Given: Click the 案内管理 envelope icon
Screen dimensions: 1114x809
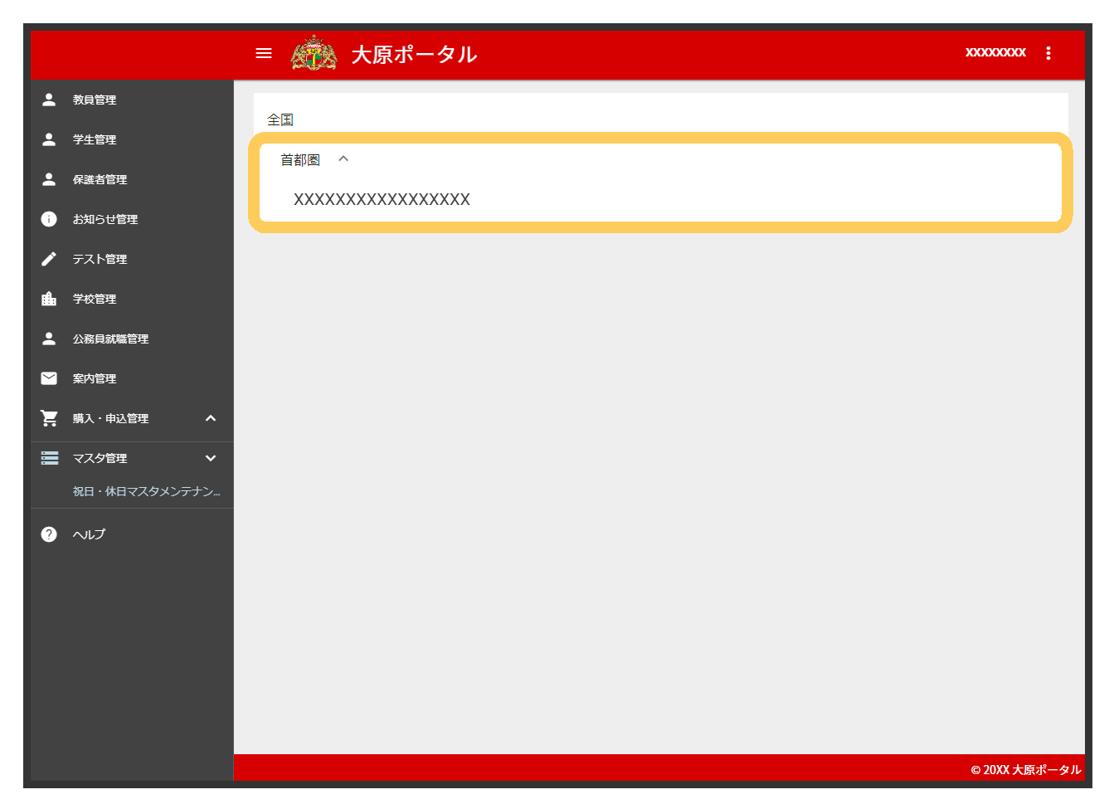Looking at the screenshot, I should click(x=49, y=378).
